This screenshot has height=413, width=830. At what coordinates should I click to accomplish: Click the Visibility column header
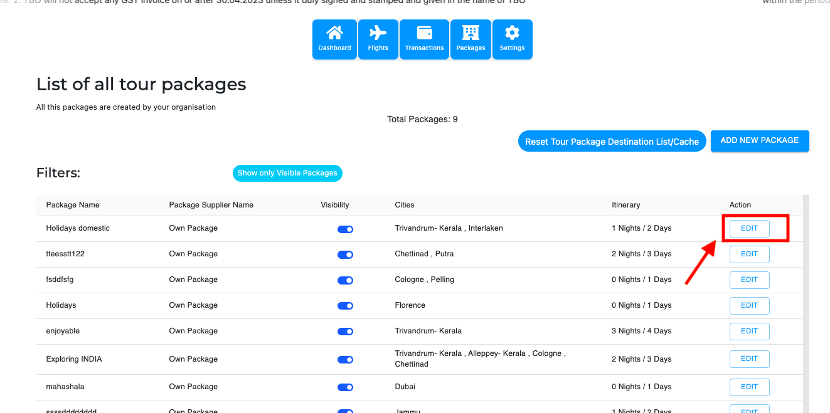point(335,205)
